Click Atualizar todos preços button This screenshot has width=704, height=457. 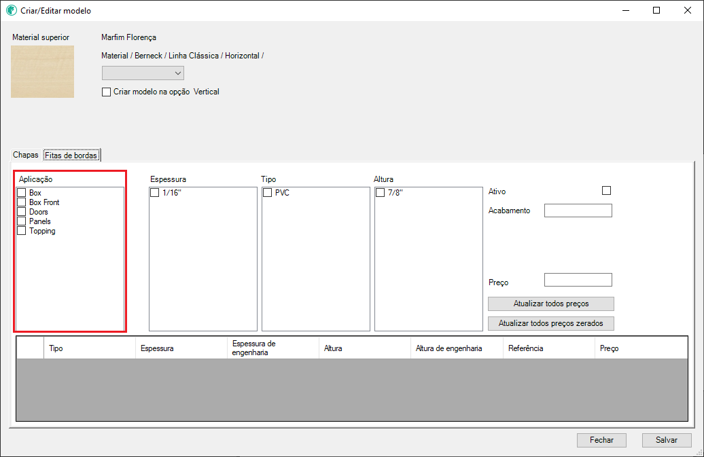click(551, 304)
